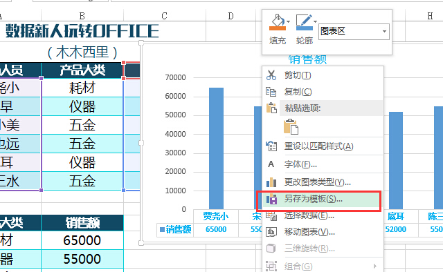Choose 更改图表类型(Y)... entry

coord(318,182)
